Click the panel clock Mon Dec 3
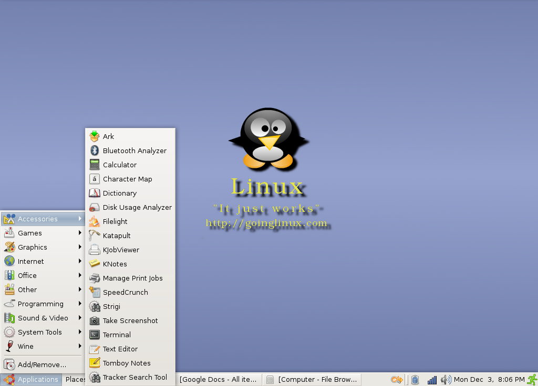 489,380
